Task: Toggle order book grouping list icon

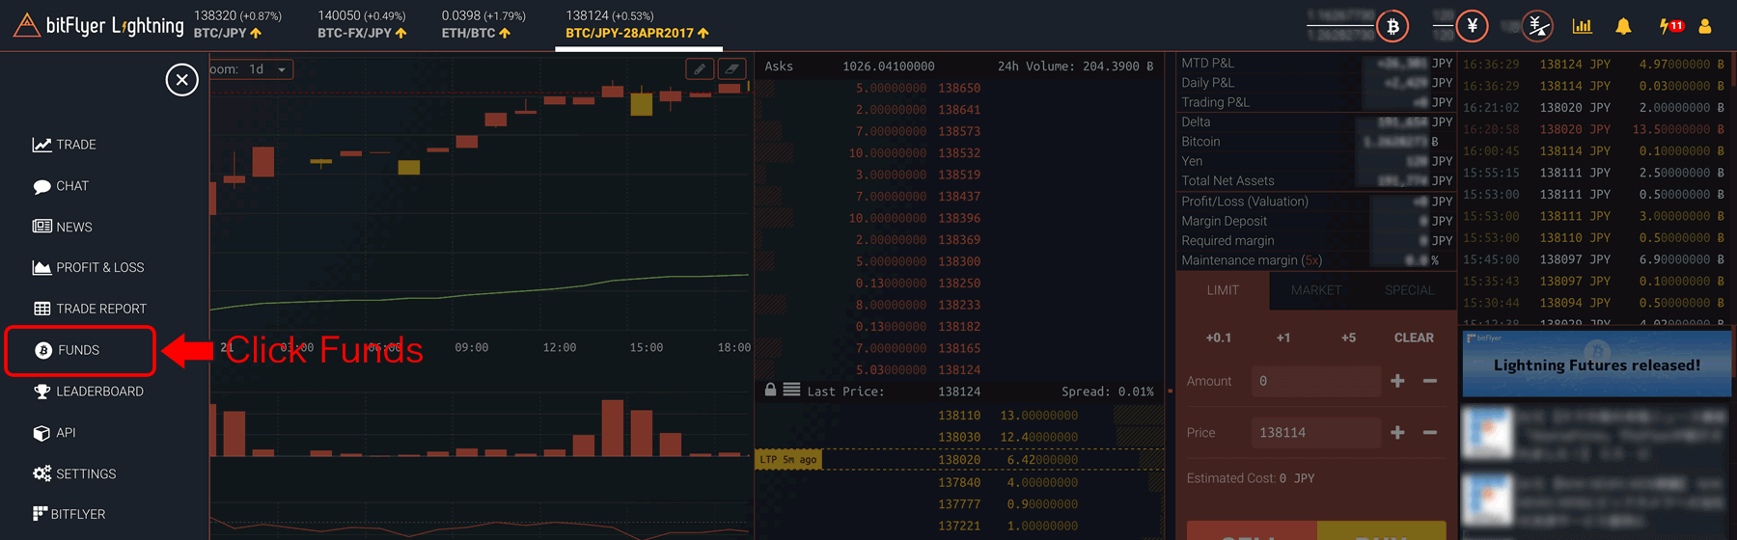Action: [791, 390]
